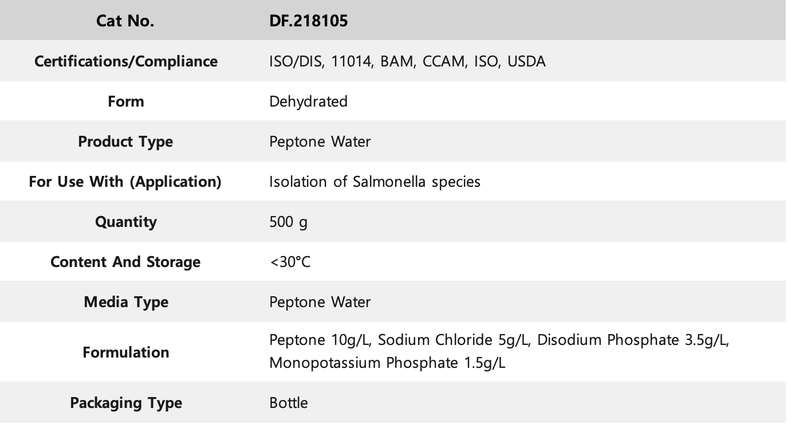Click the Formulation row label

(126, 352)
